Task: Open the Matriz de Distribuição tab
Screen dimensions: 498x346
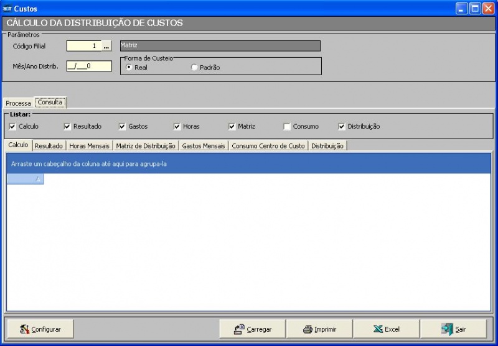Action: [x=146, y=146]
